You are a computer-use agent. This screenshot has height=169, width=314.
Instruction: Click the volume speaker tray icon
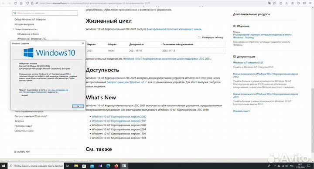(287, 166)
